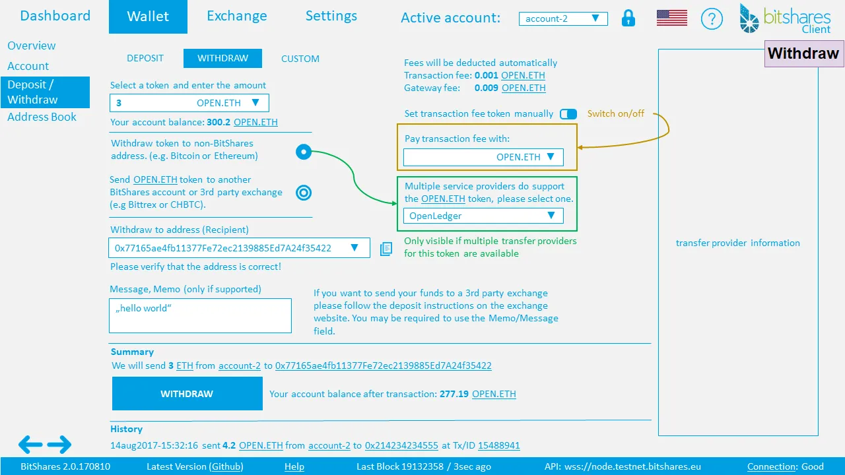Open the Exchange tab
This screenshot has width=845, height=475.
point(237,16)
